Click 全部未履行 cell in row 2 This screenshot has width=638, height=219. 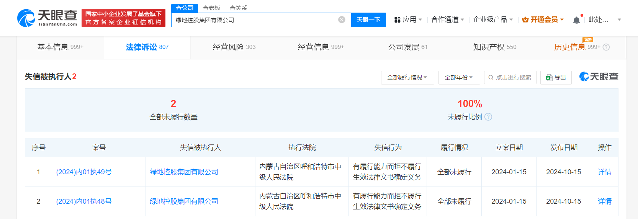click(x=454, y=201)
